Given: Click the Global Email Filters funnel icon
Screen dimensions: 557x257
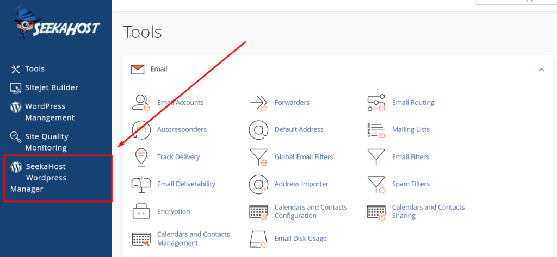Looking at the screenshot, I should click(258, 157).
